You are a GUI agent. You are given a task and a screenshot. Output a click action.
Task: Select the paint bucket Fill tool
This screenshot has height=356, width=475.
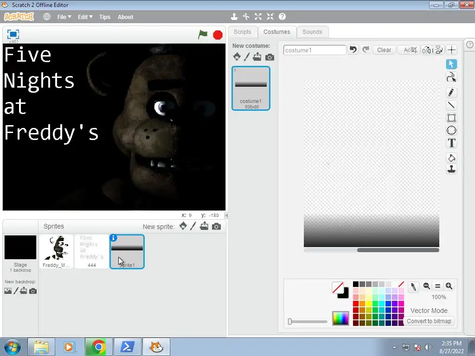click(451, 158)
